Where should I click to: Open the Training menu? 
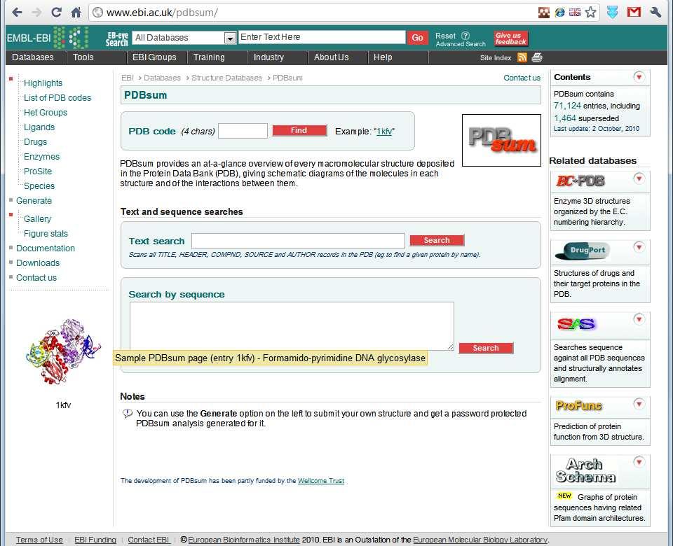[x=209, y=57]
